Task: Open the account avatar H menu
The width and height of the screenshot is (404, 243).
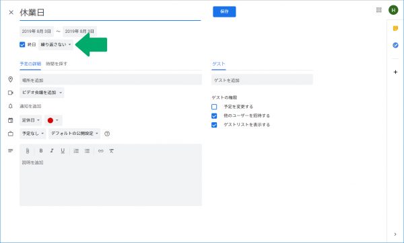Action: point(393,10)
